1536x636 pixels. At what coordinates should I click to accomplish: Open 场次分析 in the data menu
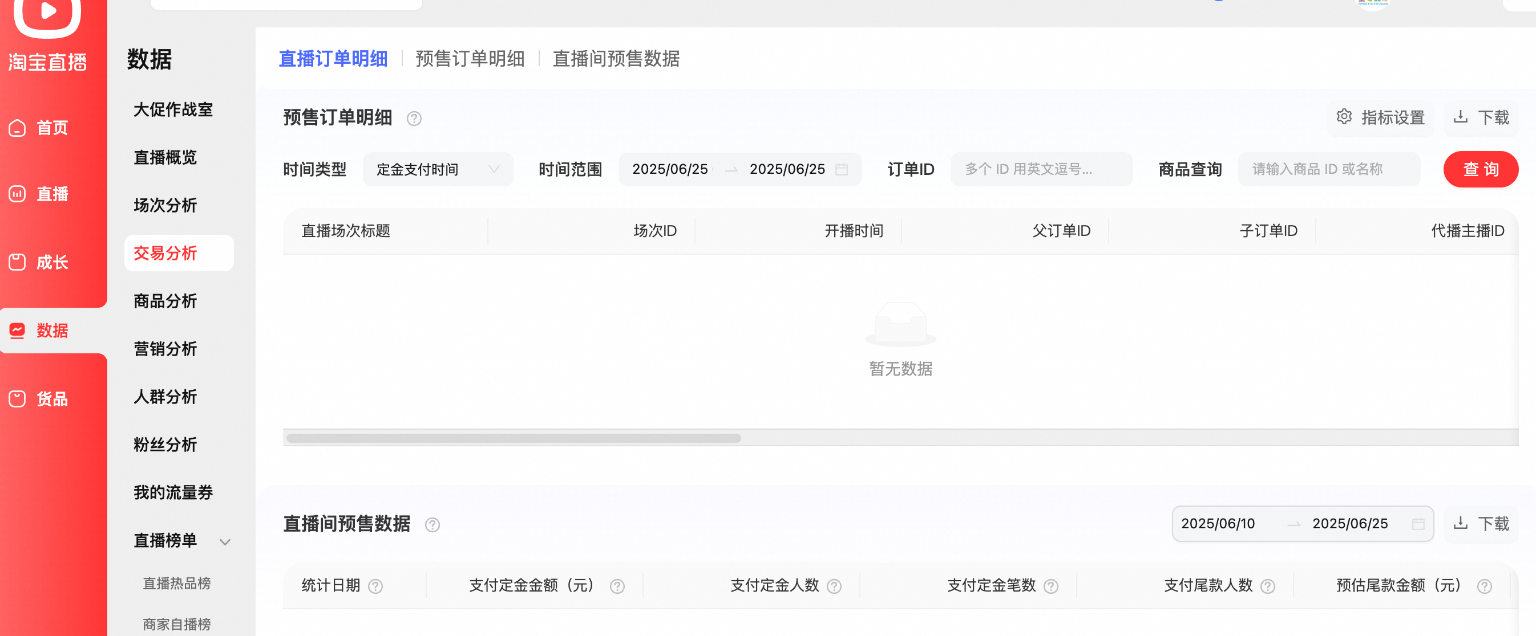click(x=165, y=206)
